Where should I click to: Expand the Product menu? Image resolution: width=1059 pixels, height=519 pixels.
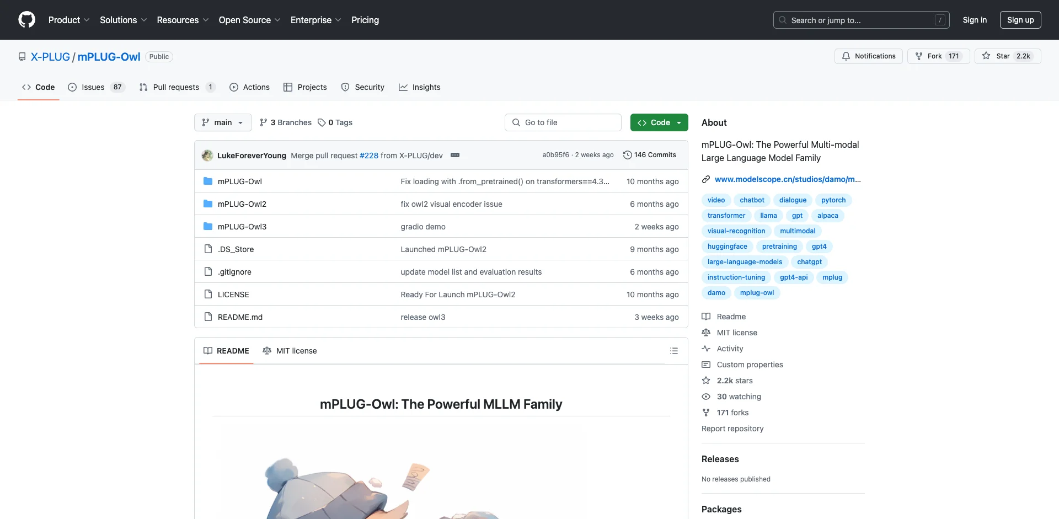tap(69, 20)
